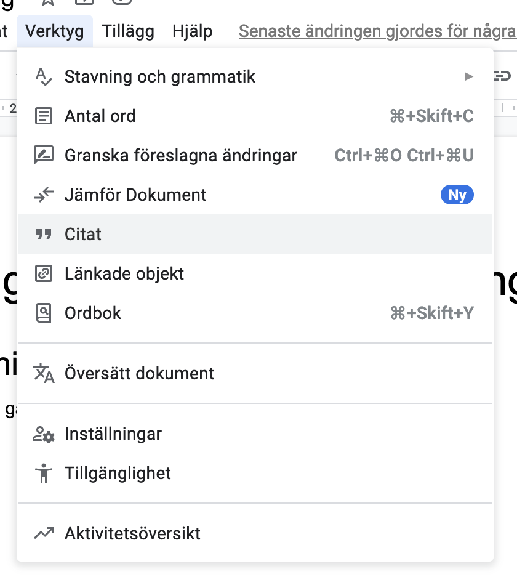
Task: Expand the Stavning och grammatik submenu arrow
Action: tap(468, 77)
